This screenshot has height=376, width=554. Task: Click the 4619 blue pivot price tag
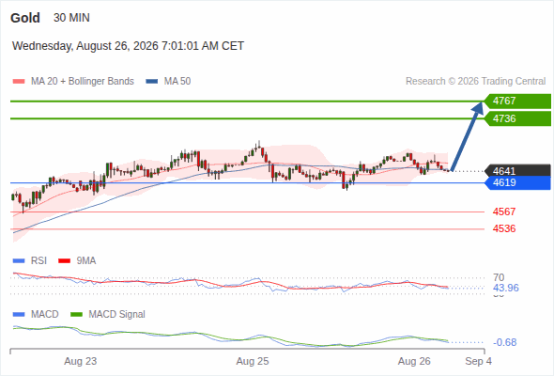[x=517, y=183]
